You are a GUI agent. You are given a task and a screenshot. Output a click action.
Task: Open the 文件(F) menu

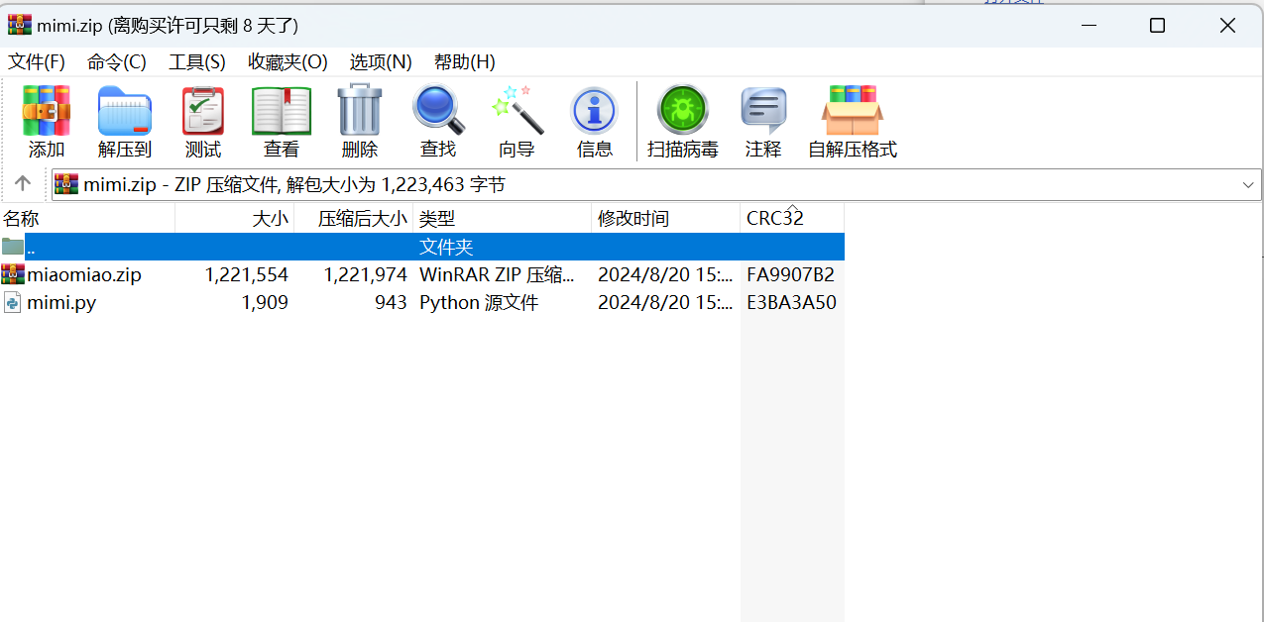click(x=37, y=62)
